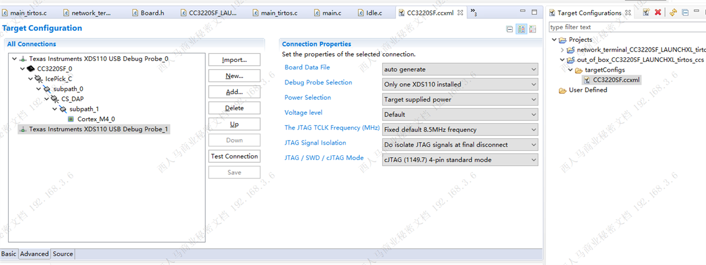Open the network_ter... editor tab
This screenshot has width=706, height=265.
tap(86, 13)
